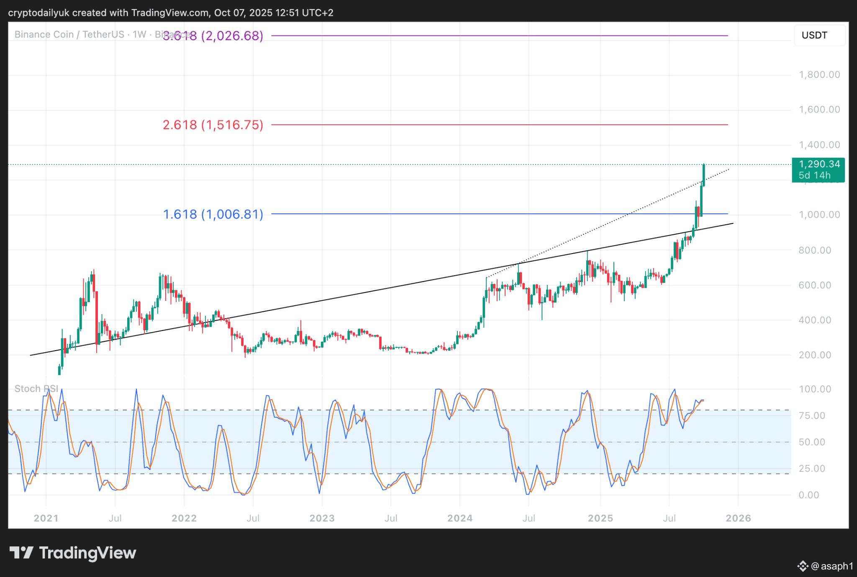Select the purple 3.618 horizontal line

(502, 36)
